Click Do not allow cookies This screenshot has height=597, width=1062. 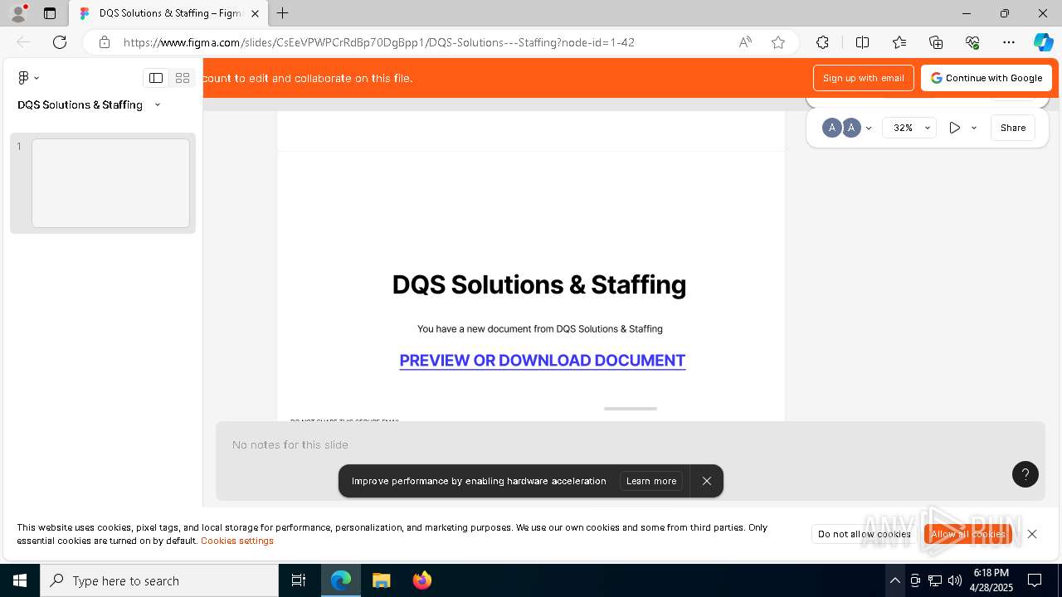(x=865, y=534)
